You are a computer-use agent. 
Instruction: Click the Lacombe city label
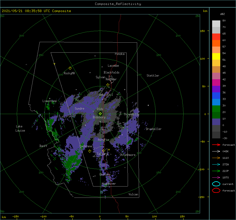(x=113, y=66)
